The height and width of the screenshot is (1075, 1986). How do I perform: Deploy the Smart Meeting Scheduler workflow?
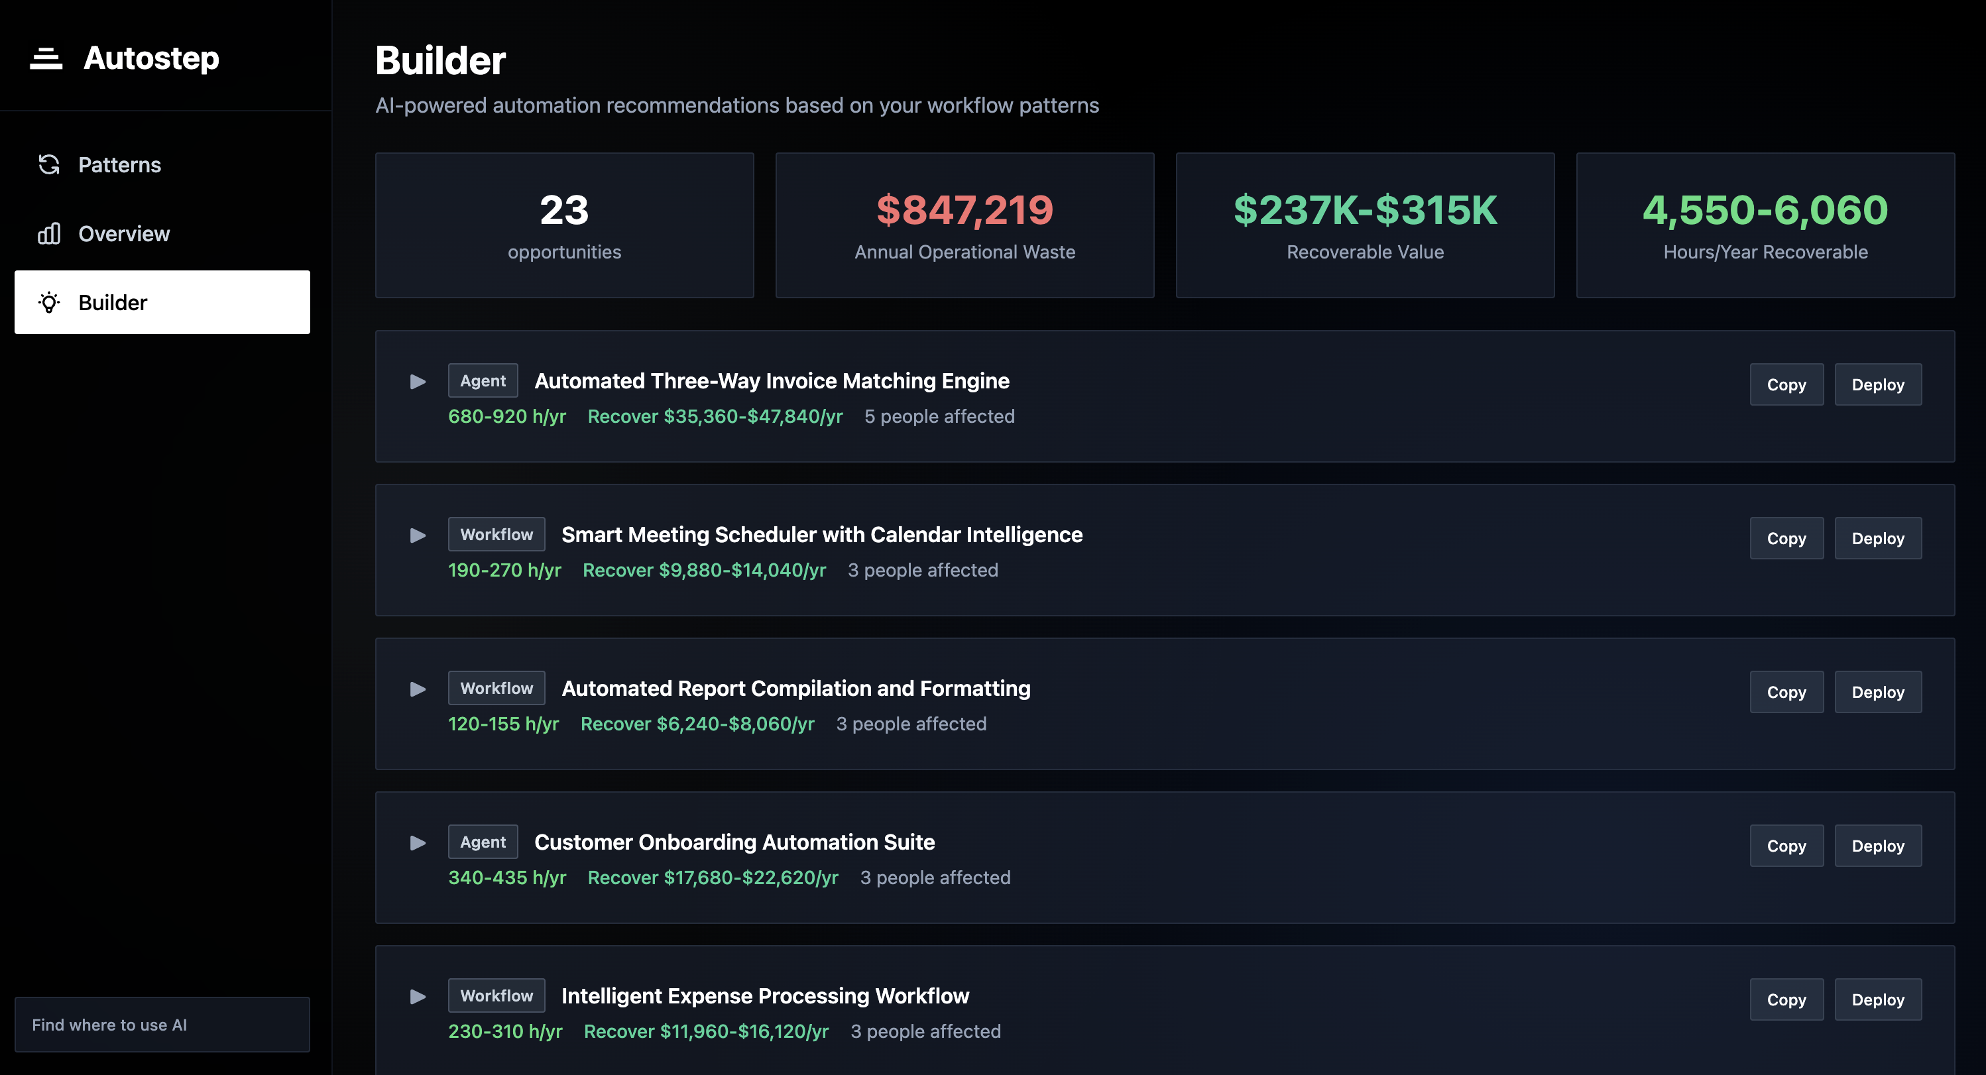1877,538
